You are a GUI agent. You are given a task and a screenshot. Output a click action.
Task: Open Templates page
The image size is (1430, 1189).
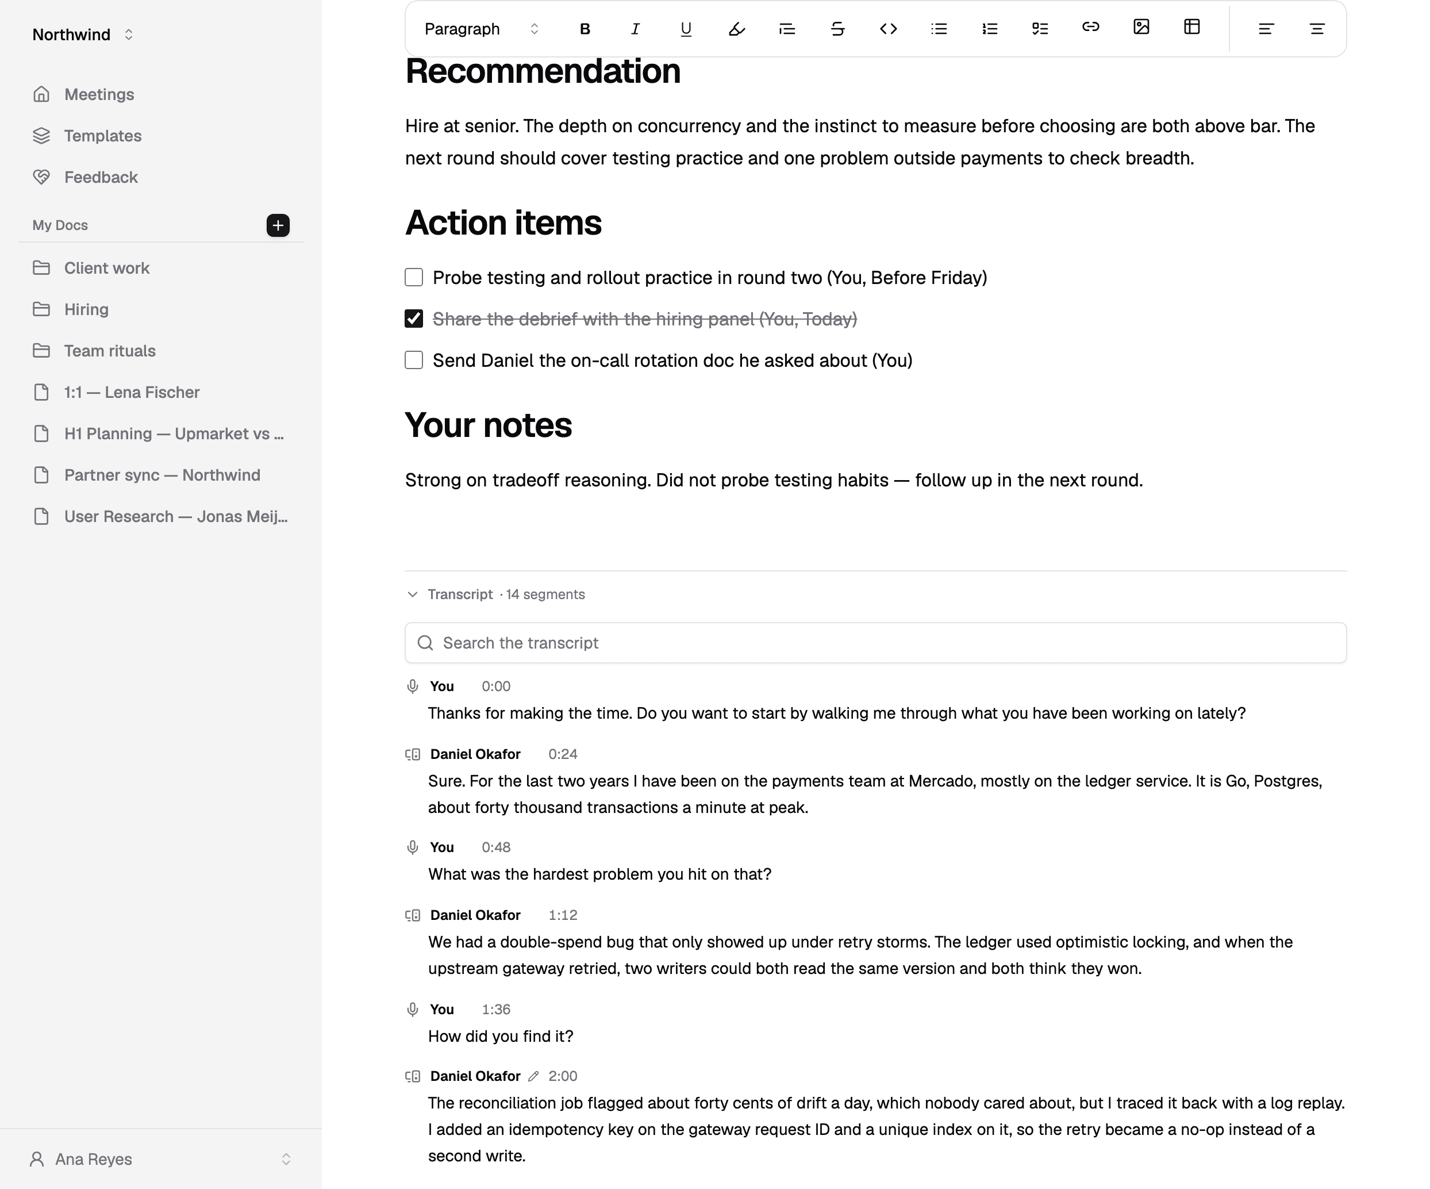point(161,136)
